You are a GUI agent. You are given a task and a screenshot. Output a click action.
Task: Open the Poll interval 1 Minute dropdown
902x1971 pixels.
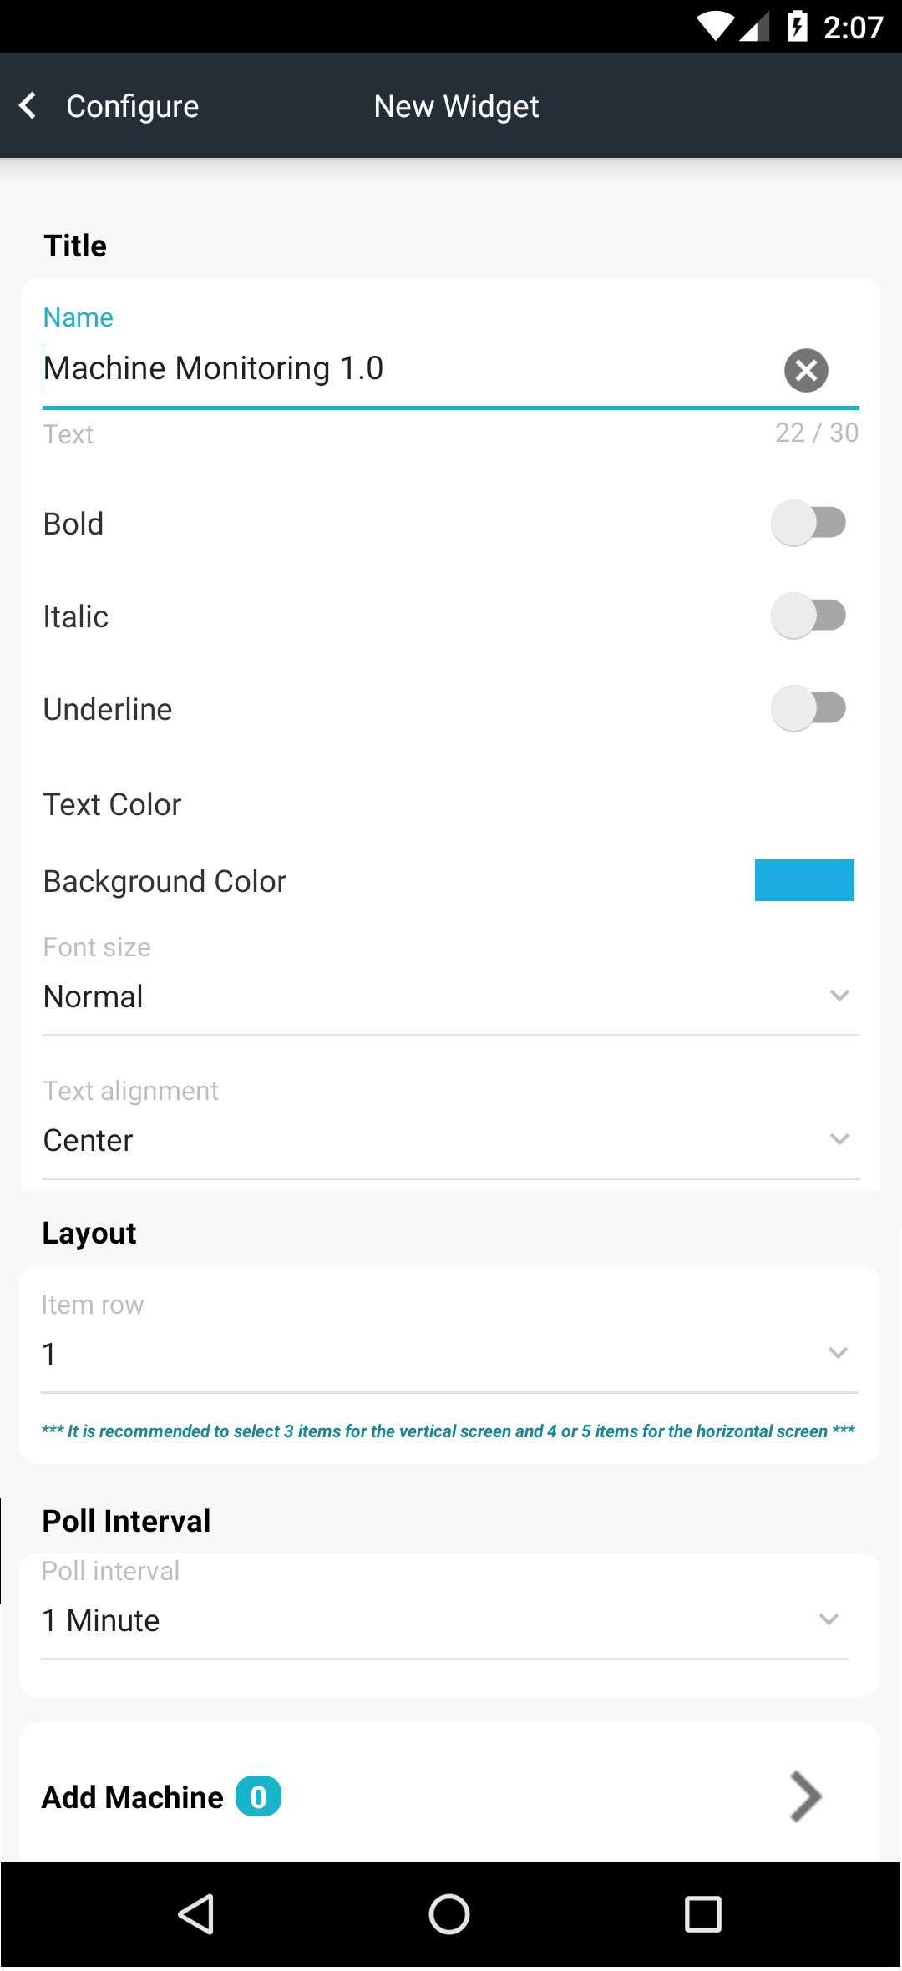(444, 1620)
